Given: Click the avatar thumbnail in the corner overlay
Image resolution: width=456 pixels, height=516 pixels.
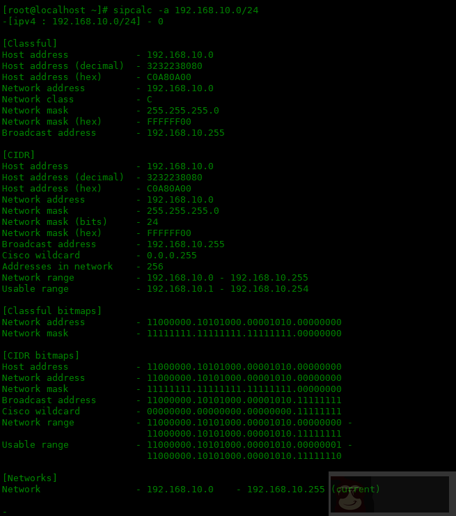Looking at the screenshot, I should click(x=351, y=494).
